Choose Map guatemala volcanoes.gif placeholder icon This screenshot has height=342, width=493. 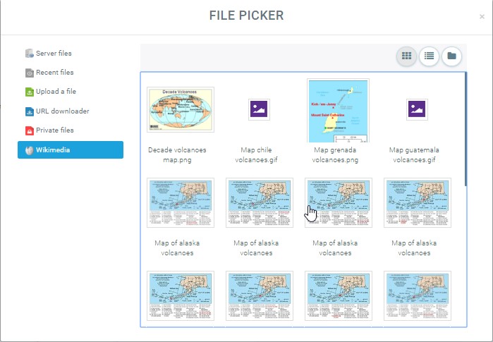(x=417, y=109)
